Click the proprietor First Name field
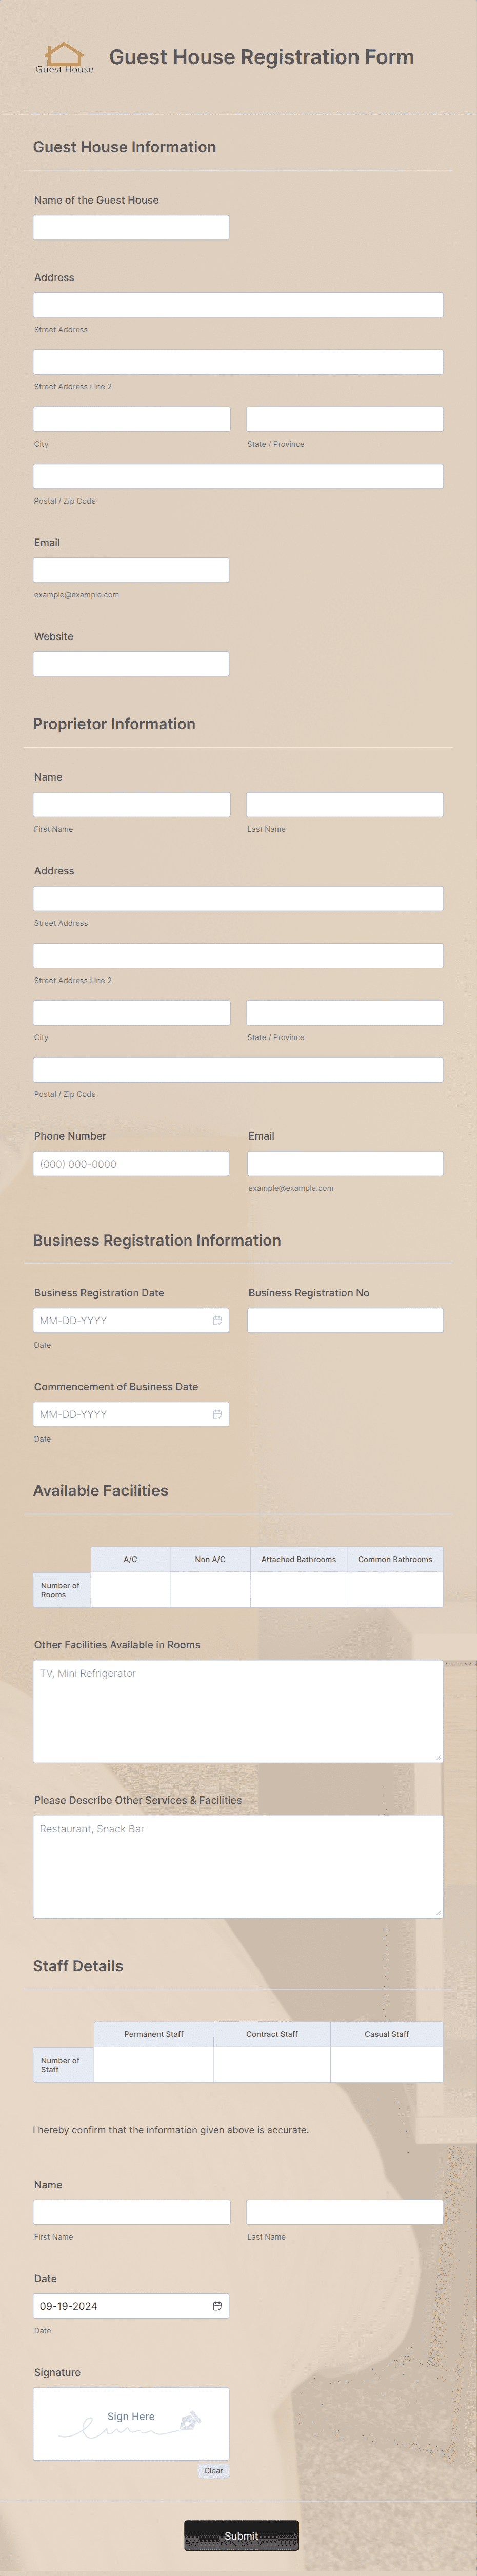The image size is (477, 2576). [131, 803]
